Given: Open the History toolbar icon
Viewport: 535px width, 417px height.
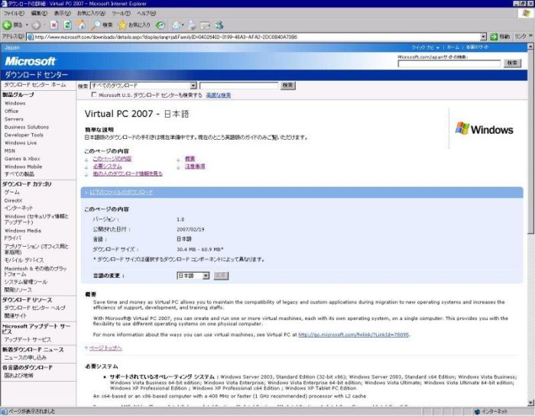Looking at the screenshot, I should point(160,25).
